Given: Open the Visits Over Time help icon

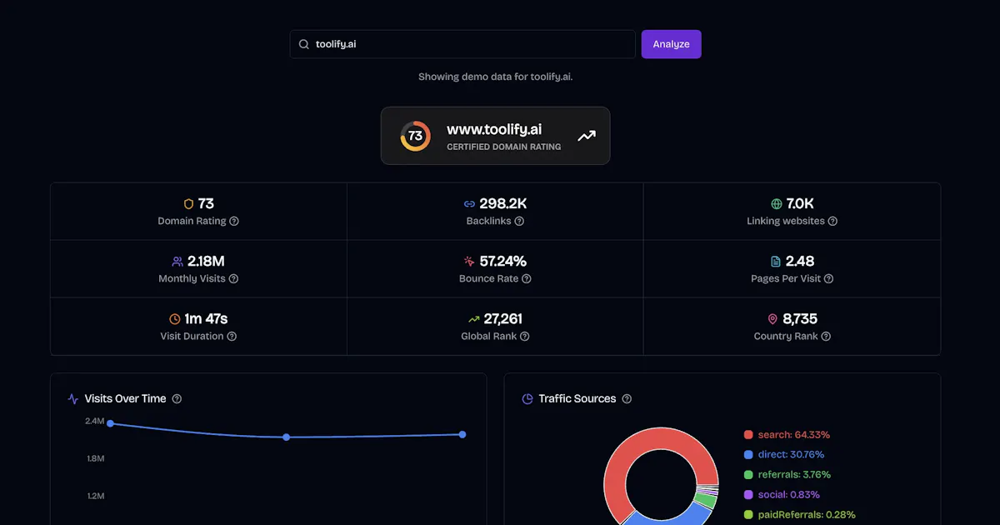Looking at the screenshot, I should pyautogui.click(x=177, y=399).
